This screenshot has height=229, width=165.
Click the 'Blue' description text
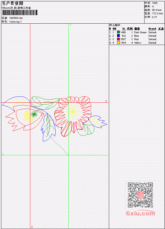tap(137, 36)
